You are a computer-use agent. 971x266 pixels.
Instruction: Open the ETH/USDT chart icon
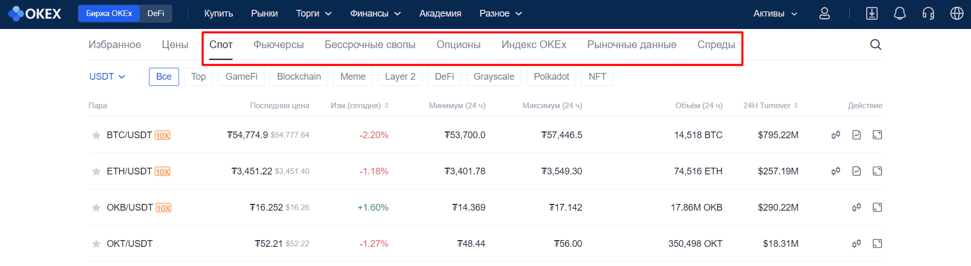pos(856,171)
